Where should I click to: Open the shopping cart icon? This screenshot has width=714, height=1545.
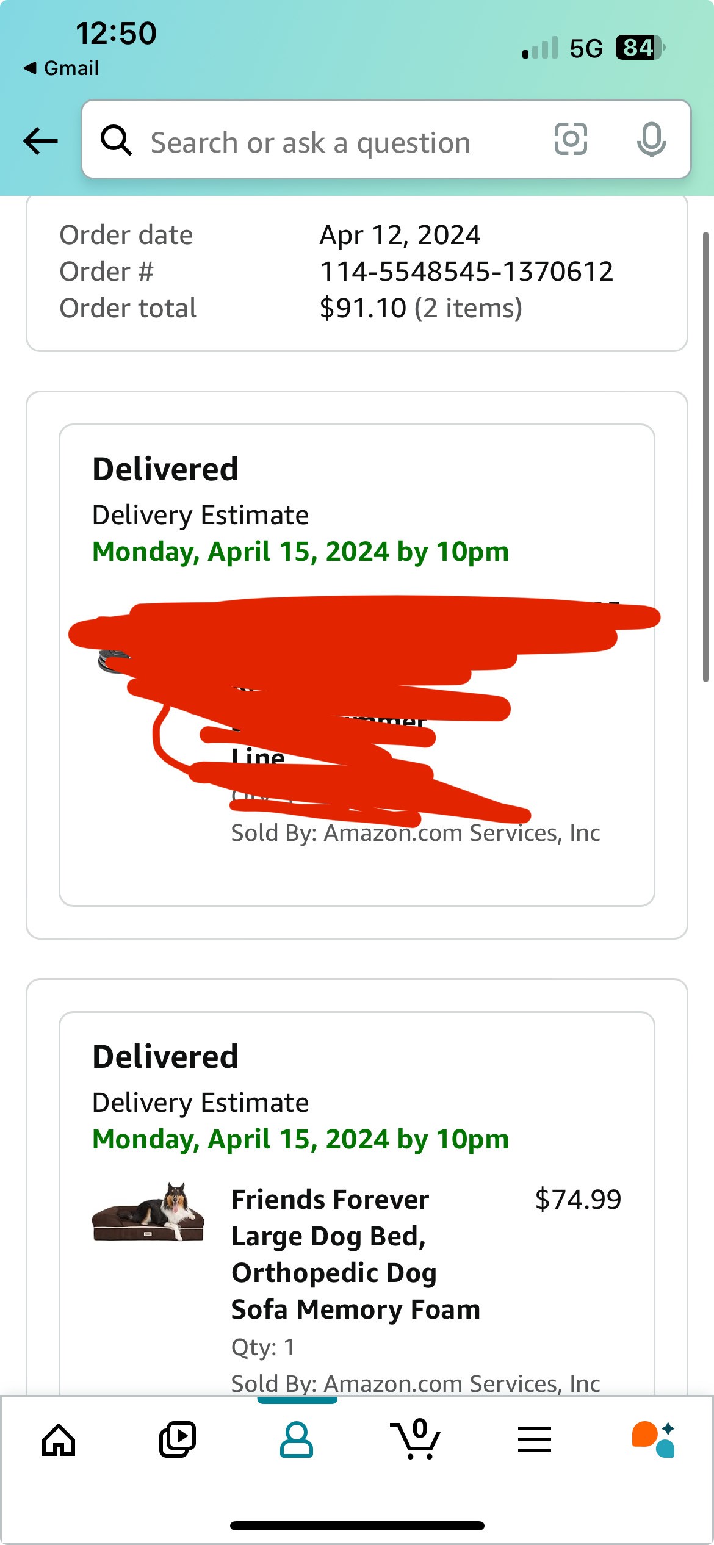coord(416,1439)
